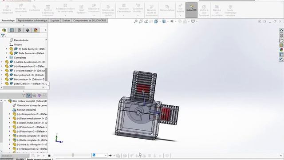Expand Bielle Bonne<3> tree node
The image size is (284, 160).
point(7,49)
